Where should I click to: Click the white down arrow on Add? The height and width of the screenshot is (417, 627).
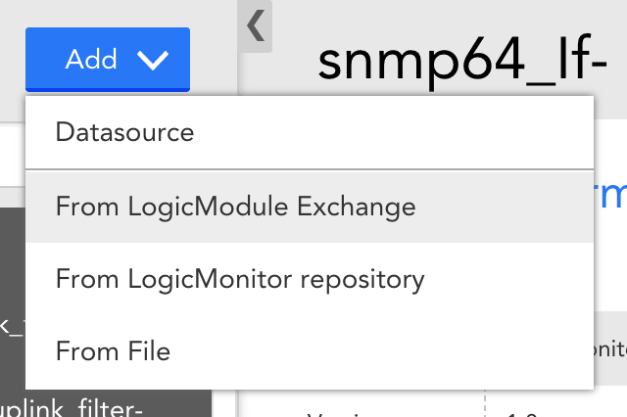click(x=153, y=61)
